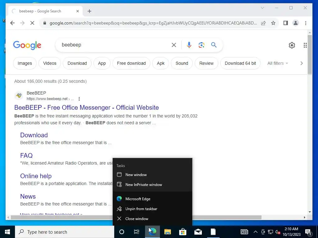Clear the search box text
Screen dimensions: 318x238
point(174,45)
